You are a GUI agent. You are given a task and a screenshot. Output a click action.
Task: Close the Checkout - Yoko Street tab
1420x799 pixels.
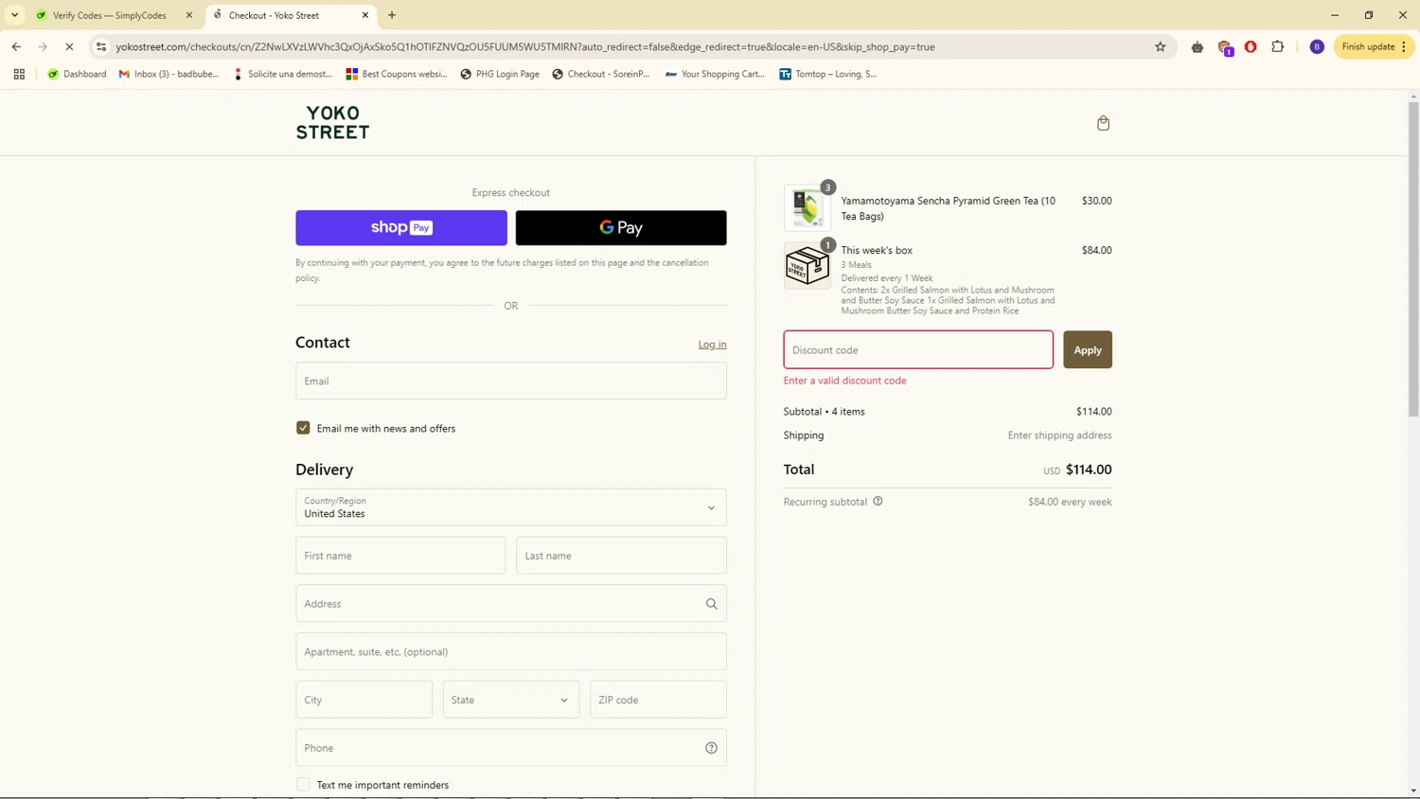click(x=365, y=15)
